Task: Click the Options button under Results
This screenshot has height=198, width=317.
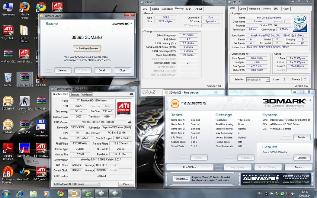Action: pyautogui.click(x=303, y=158)
